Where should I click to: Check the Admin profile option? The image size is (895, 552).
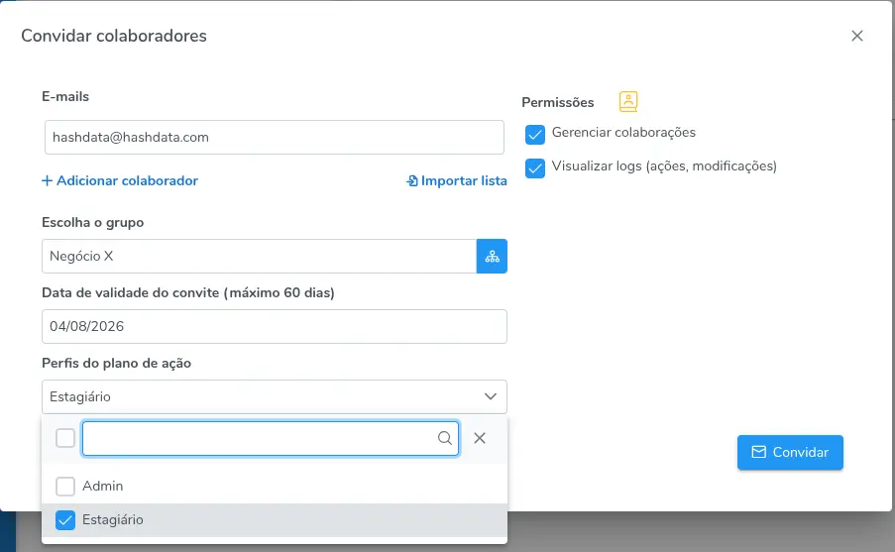pos(65,487)
